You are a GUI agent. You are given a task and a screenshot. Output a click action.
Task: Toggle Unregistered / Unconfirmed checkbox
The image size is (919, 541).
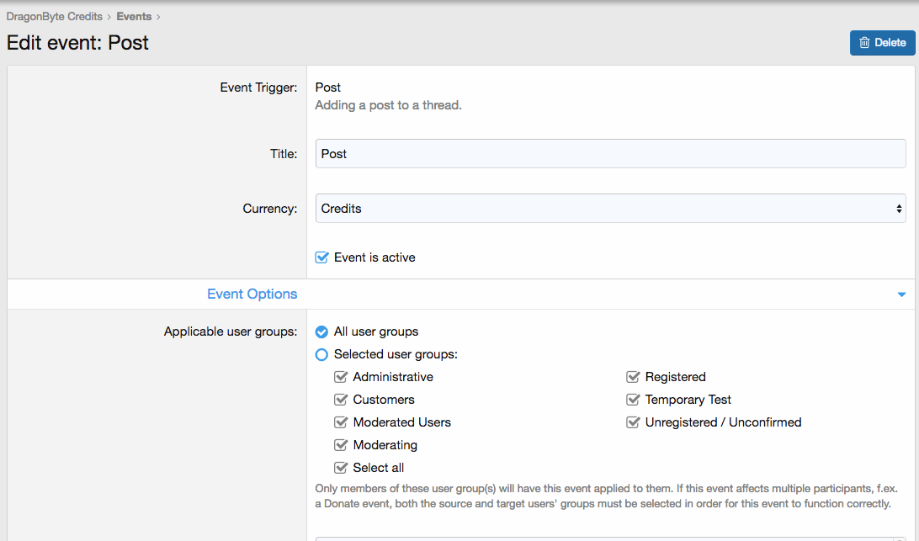[x=633, y=422]
